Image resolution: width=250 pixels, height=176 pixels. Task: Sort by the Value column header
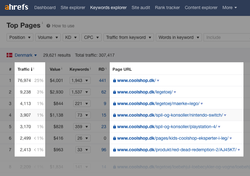55,69
